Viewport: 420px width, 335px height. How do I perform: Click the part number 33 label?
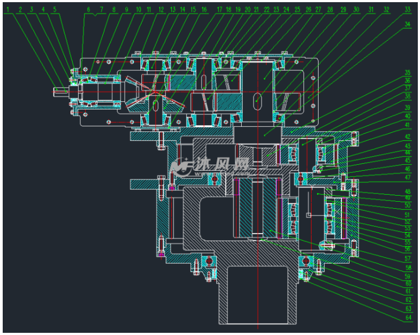[407, 9]
